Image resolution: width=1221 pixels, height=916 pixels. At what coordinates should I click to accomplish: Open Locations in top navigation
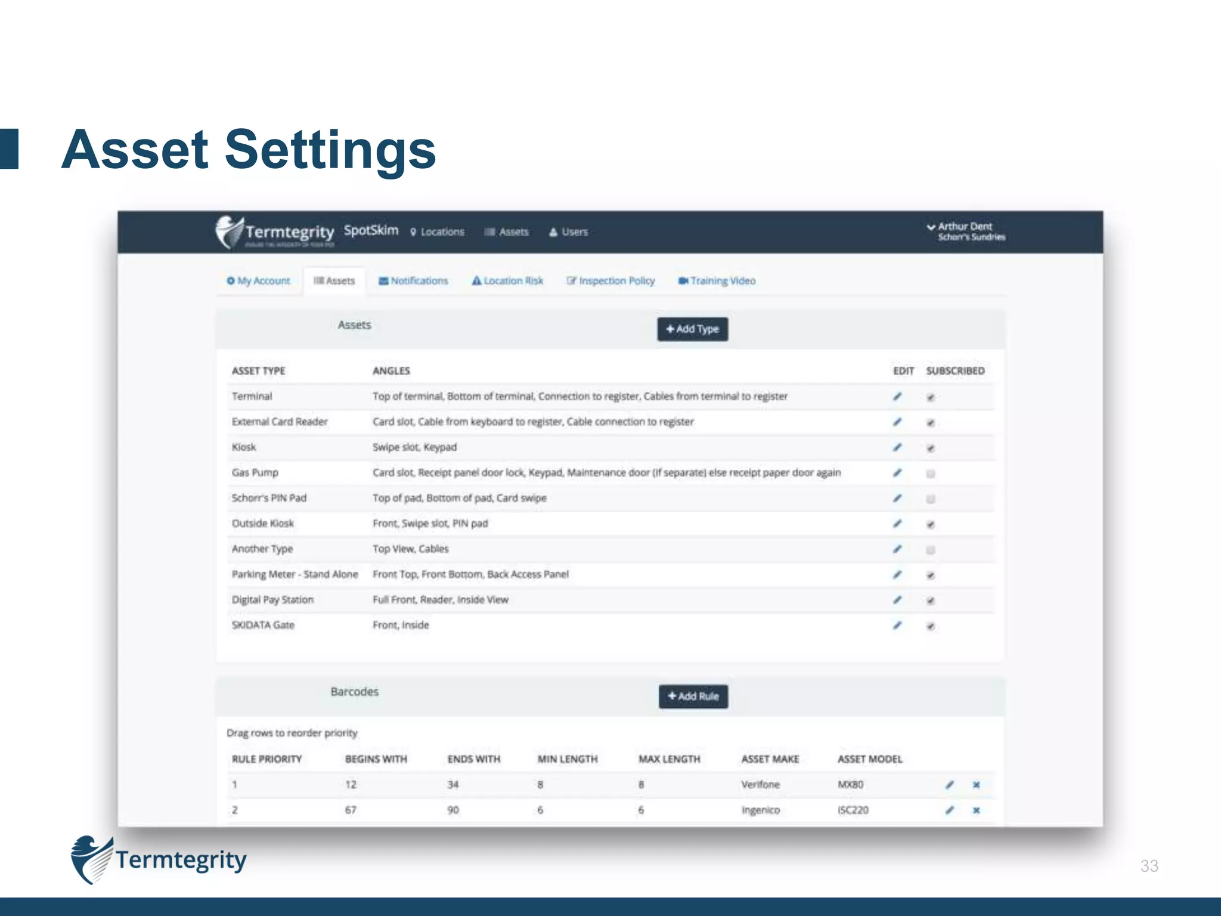pos(437,232)
